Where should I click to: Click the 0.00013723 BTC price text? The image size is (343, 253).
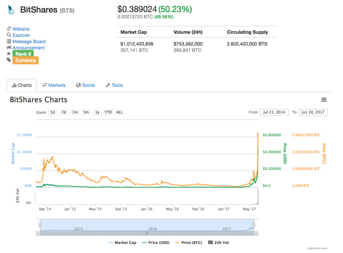[x=135, y=17]
